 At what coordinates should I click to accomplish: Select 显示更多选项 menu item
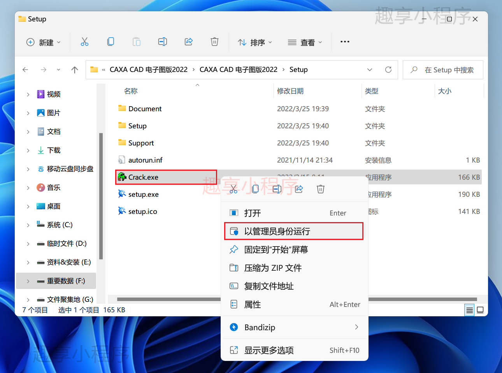[294, 350]
